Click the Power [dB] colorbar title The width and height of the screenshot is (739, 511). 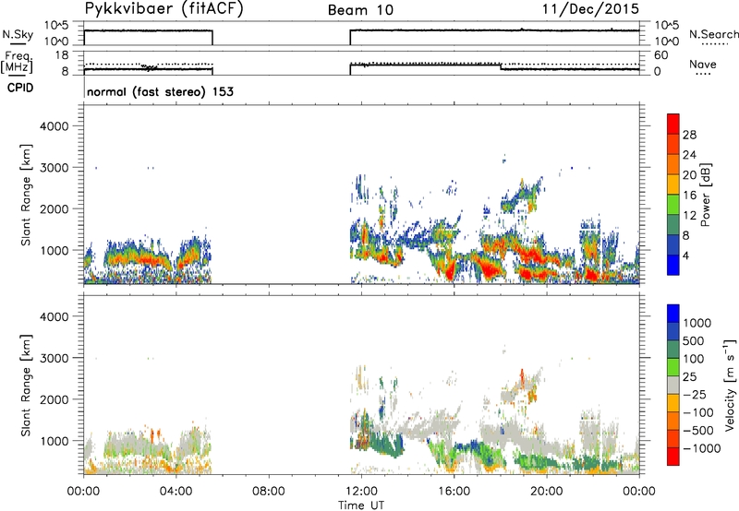point(706,195)
